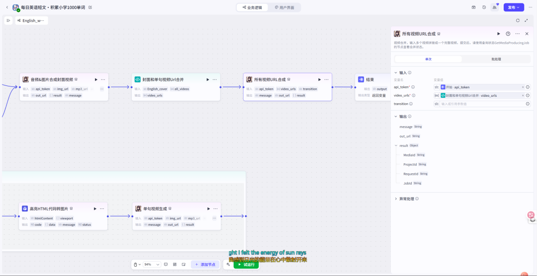Open more options on 封面和单句视频Url合并 node

[215, 79]
